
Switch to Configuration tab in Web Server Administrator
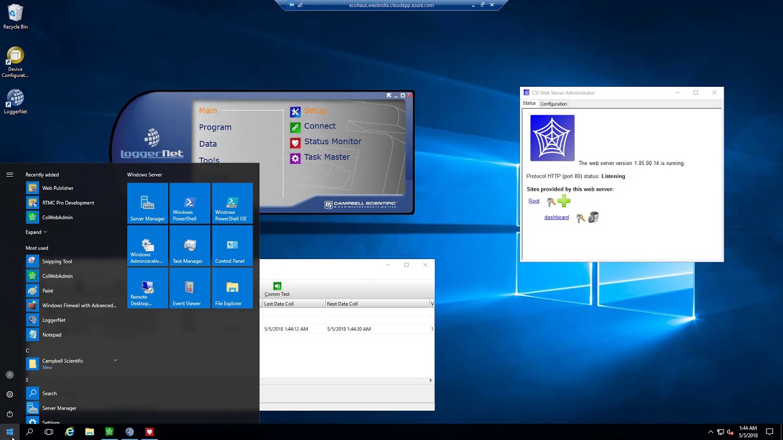[x=554, y=104]
